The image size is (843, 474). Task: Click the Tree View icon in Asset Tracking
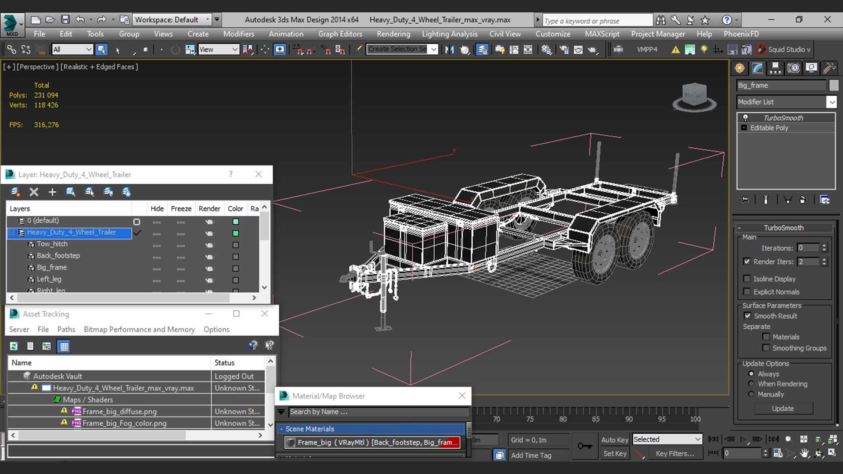[47, 346]
